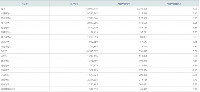200x92 pixels.
Task: Click Chungnam early voters 127,674
Action: pos(143,66)
